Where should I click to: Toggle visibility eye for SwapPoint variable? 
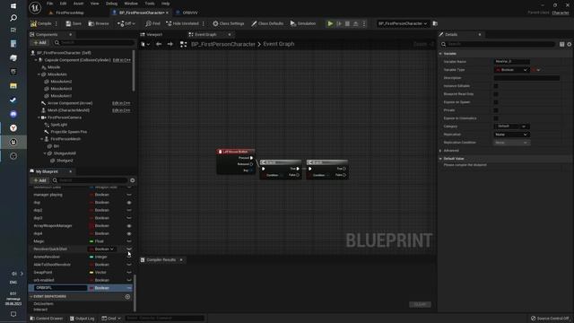129,273
